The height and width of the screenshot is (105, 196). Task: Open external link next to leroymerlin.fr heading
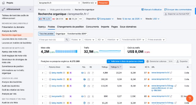point(88,14)
